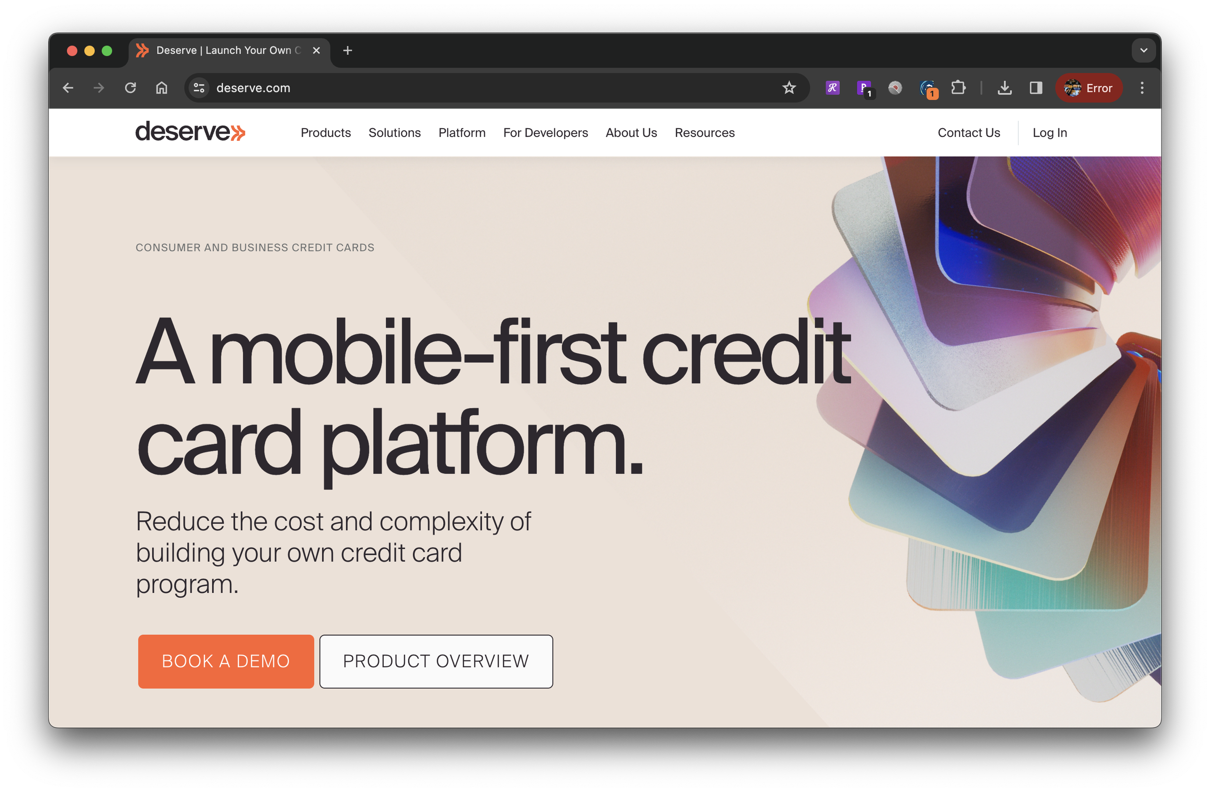This screenshot has width=1210, height=792.
Task: Click the PRODUCT OVERVIEW button
Action: 436,661
